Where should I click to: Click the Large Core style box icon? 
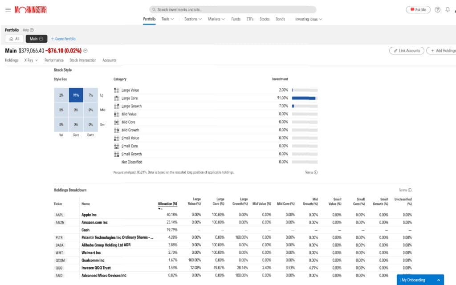coord(117,98)
